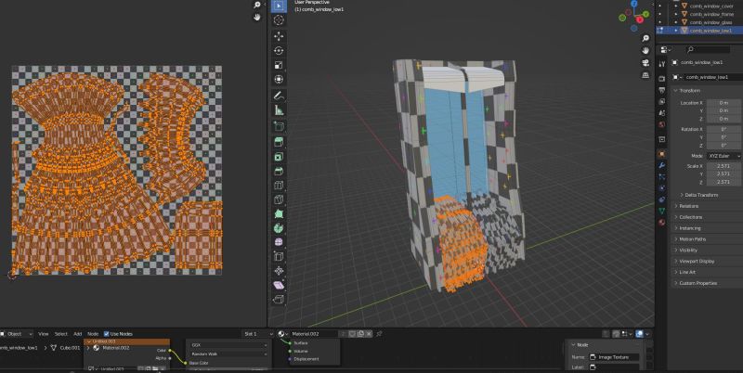743x373 pixels.
Task: Select the Add Cube tool
Action: coord(279,126)
